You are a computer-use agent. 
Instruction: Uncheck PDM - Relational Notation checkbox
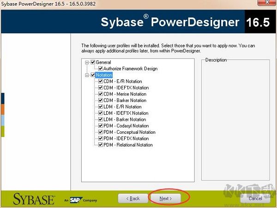(100, 145)
